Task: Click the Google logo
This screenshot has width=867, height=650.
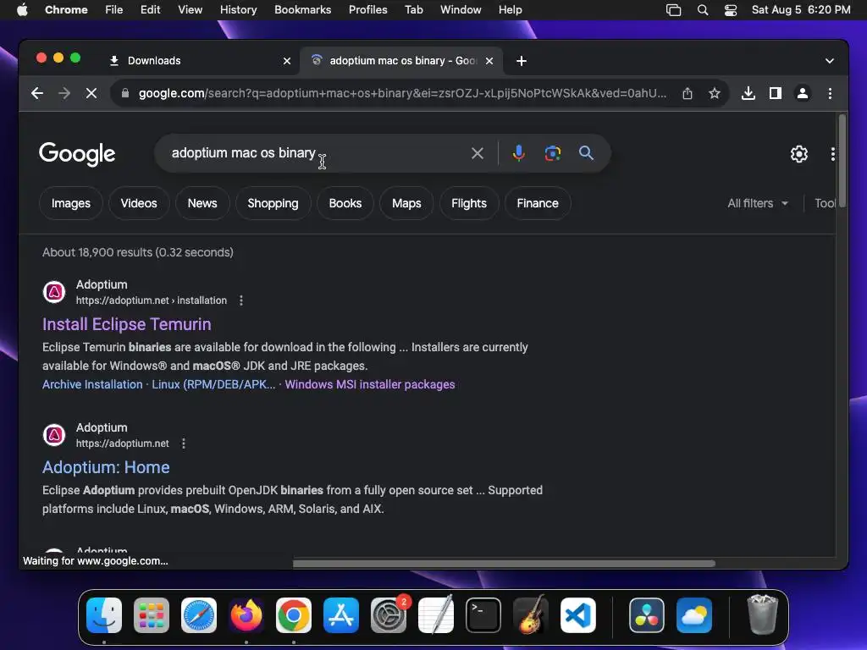Action: tap(77, 154)
